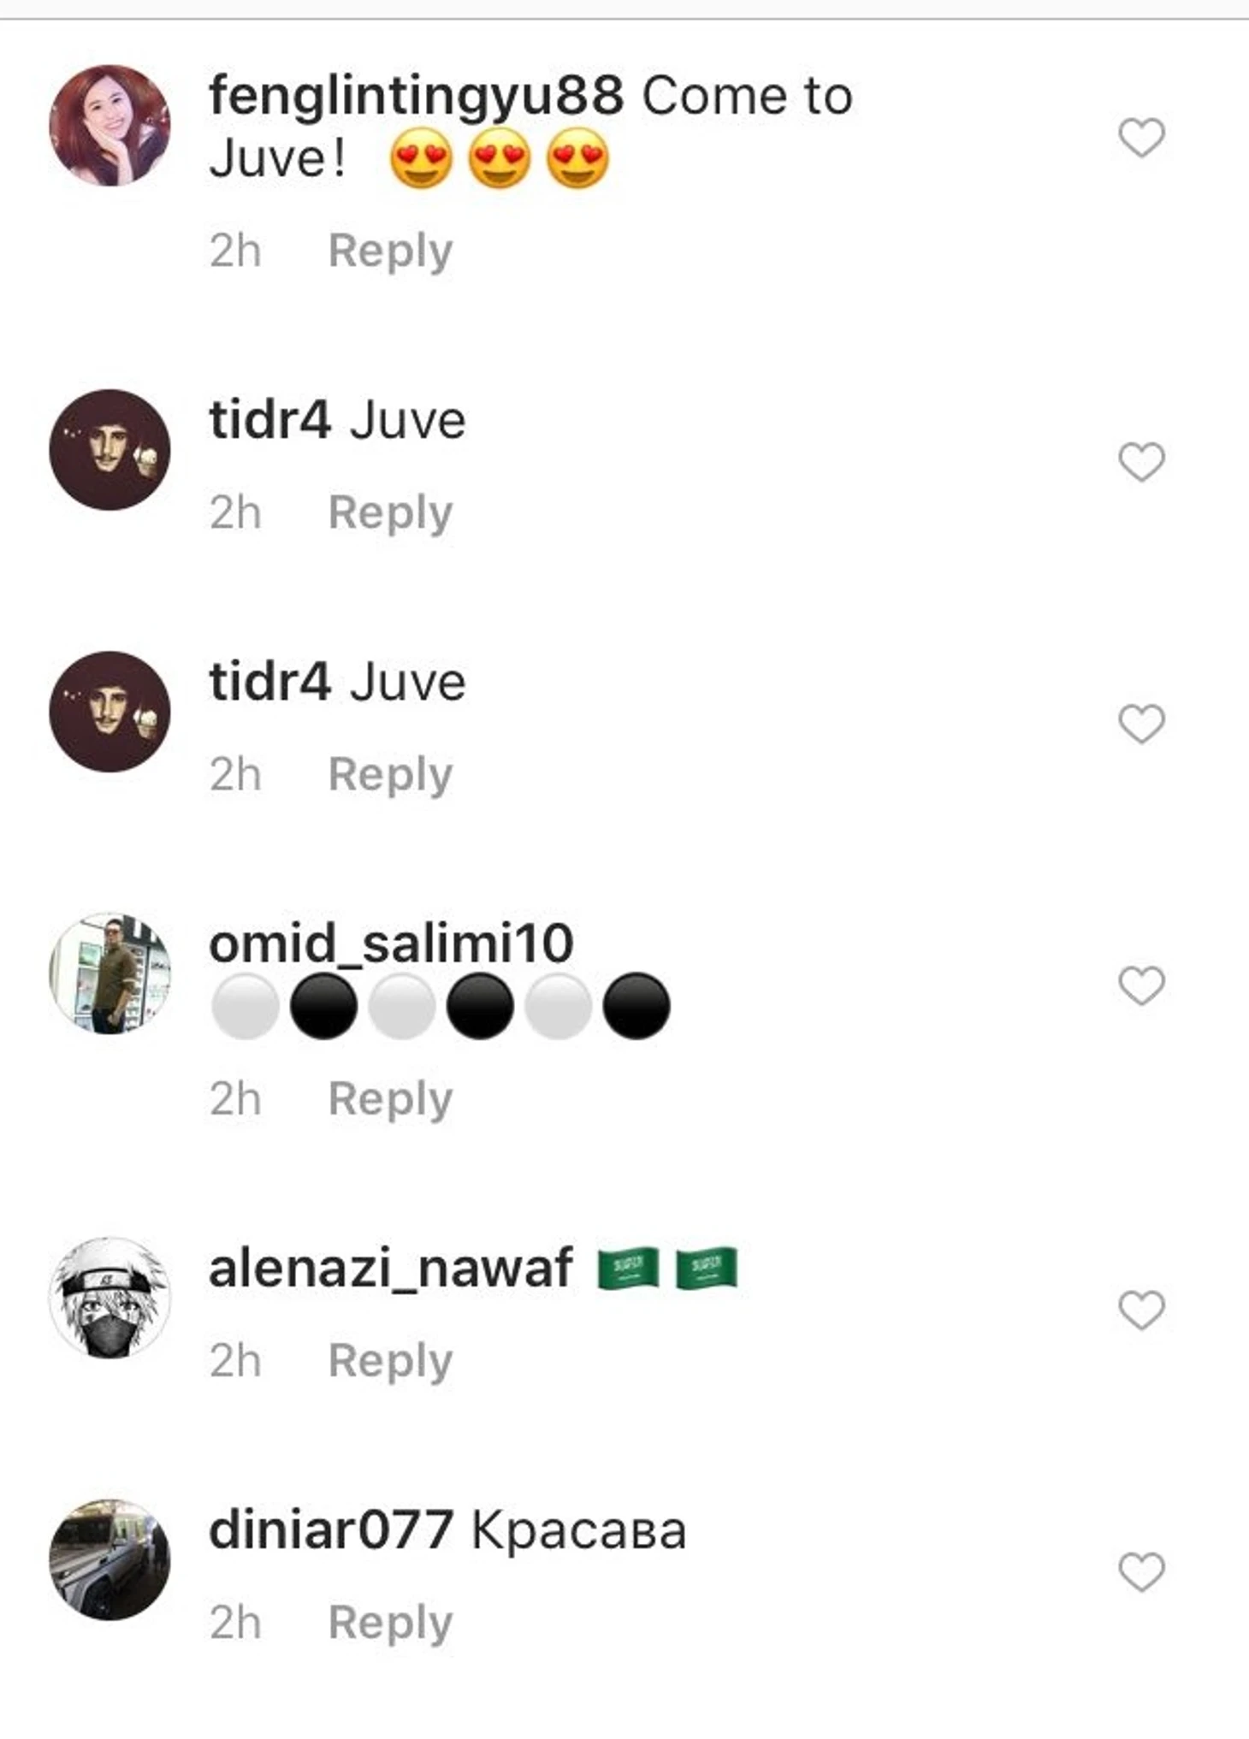Reply to alenazi_nawaf's comment
This screenshot has width=1249, height=1739.
coord(390,1361)
